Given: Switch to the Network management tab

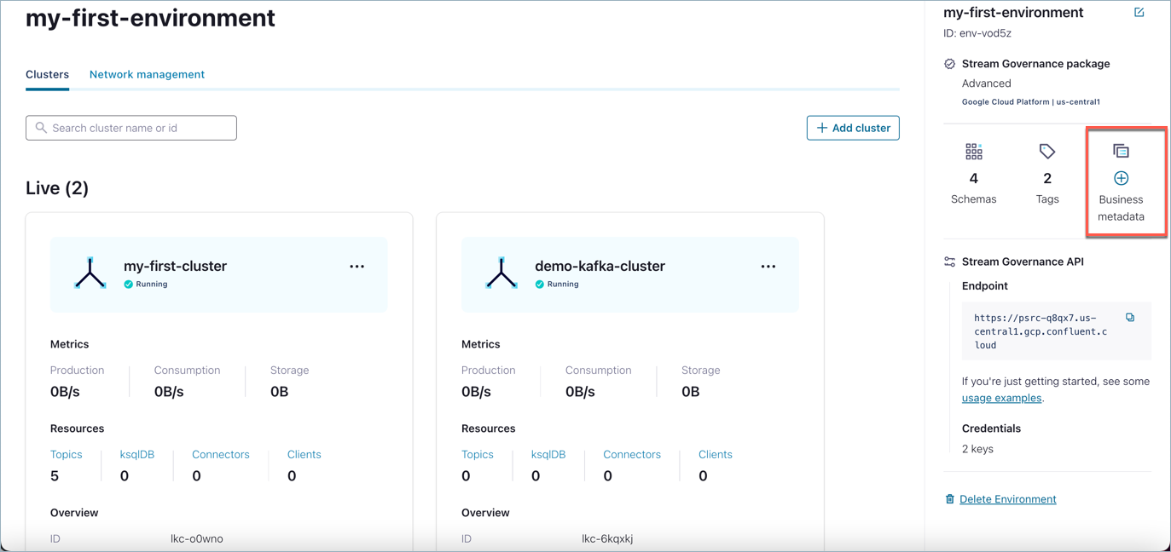Looking at the screenshot, I should (x=147, y=75).
